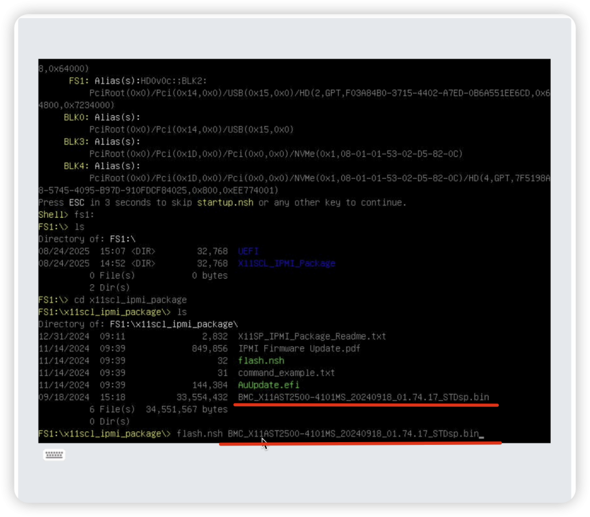
Task: Click the end of the flash.nsh command line
Action: 481,433
